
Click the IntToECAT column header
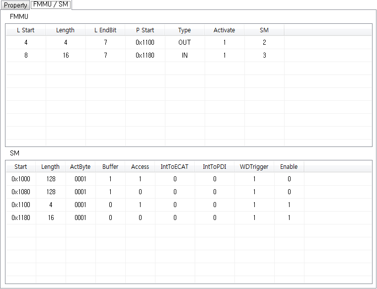tap(174, 167)
